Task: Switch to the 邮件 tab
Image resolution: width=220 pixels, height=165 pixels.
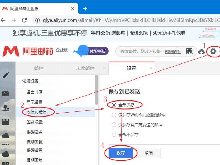Action: [x=39, y=68]
